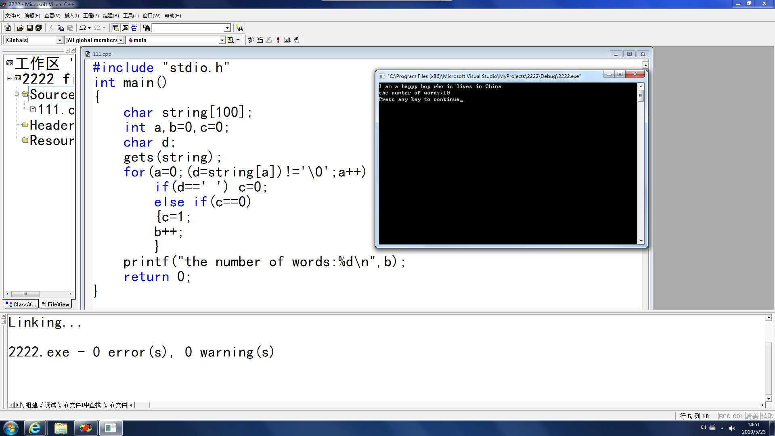This screenshot has height=436, width=775.
Task: Click the output pane scroll-down arrow
Action: pyautogui.click(x=768, y=398)
